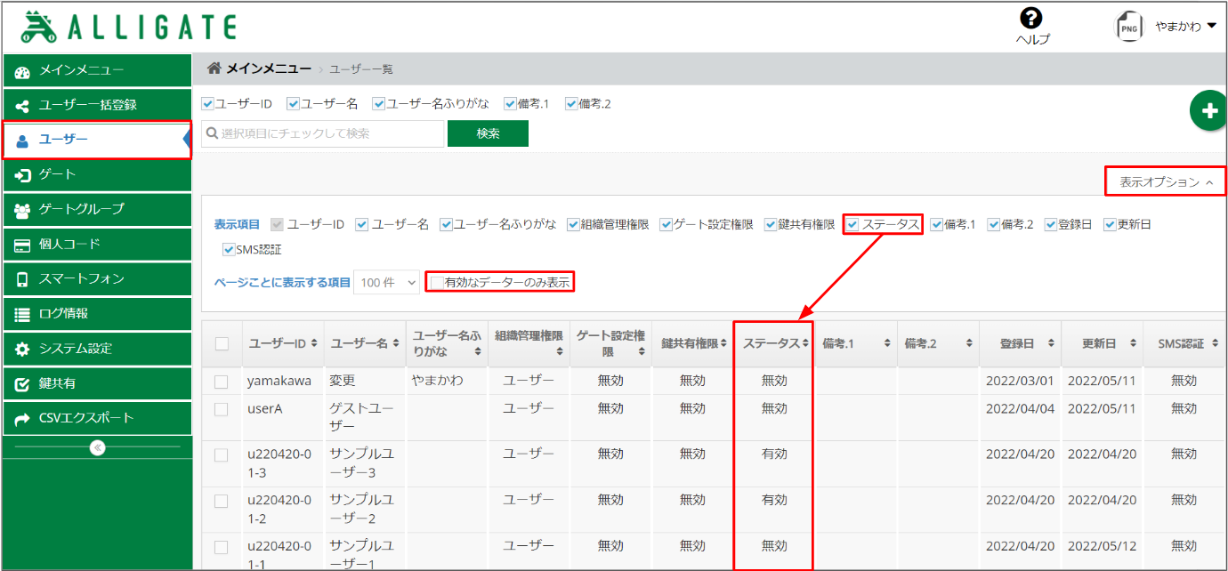The height and width of the screenshot is (571, 1228).
Task: Open the ヘルプ question mark icon
Action: [1032, 18]
